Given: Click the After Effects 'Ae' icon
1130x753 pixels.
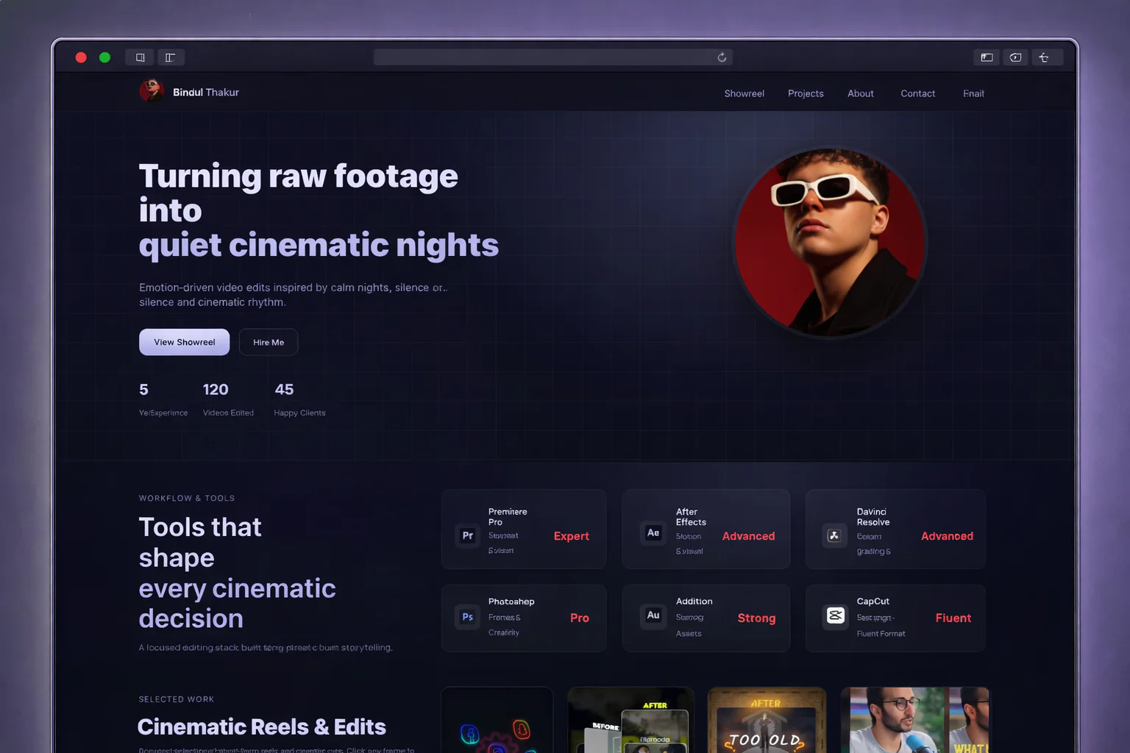Looking at the screenshot, I should click(653, 533).
